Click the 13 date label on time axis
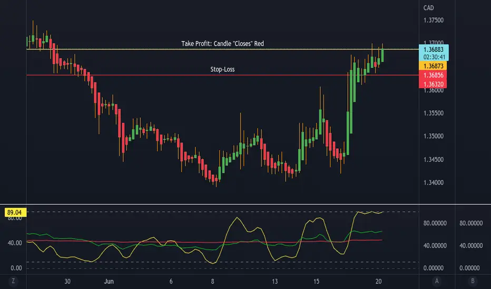The height and width of the screenshot is (289, 491). click(274, 281)
